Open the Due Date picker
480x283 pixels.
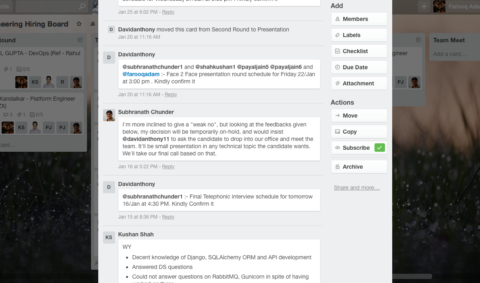[x=359, y=67]
